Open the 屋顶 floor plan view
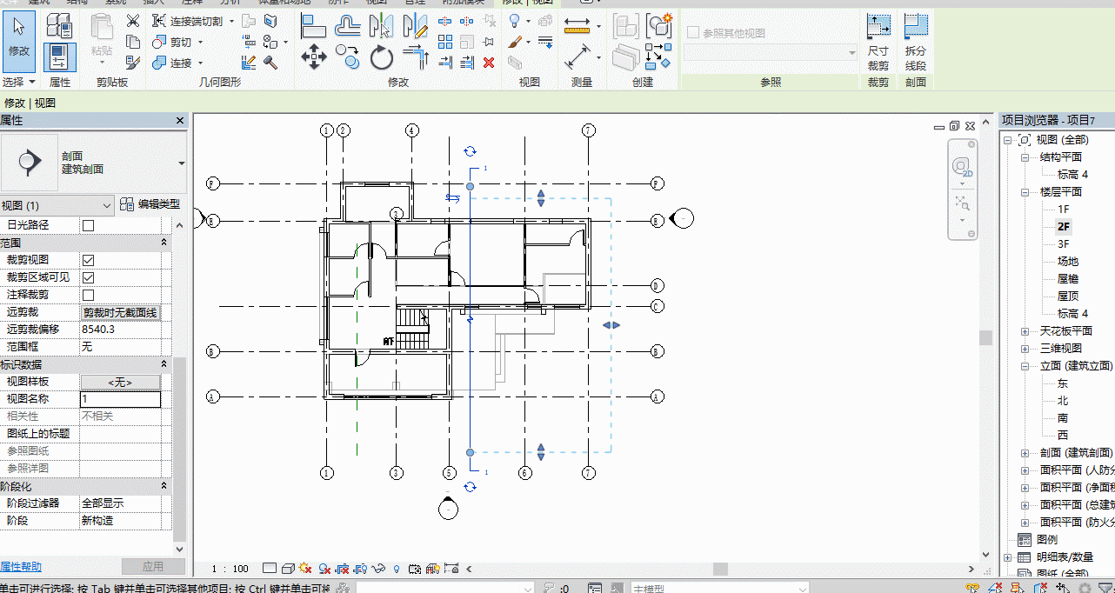The width and height of the screenshot is (1115, 593). click(x=1068, y=296)
